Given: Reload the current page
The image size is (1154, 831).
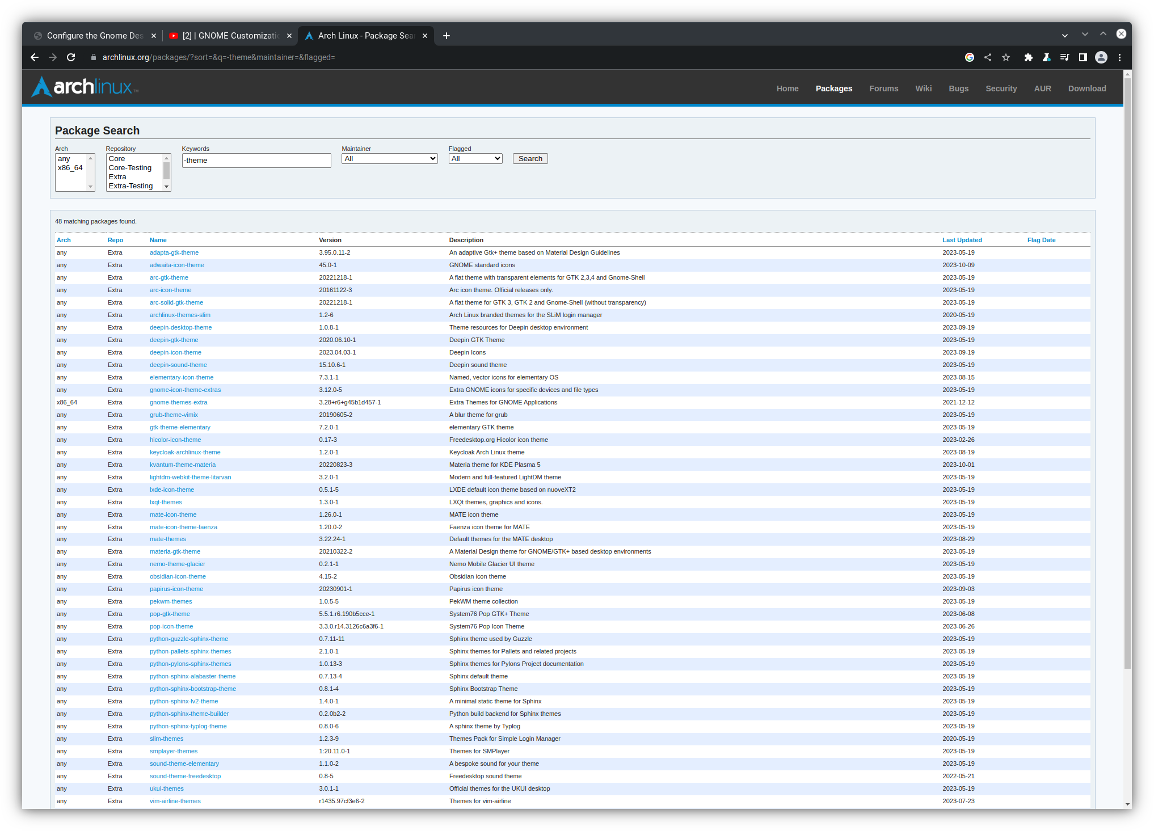Looking at the screenshot, I should (71, 57).
